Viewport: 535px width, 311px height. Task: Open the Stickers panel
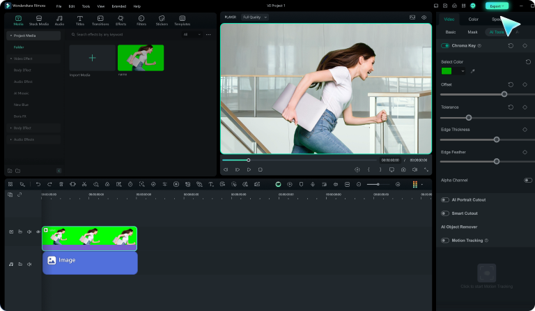(162, 20)
